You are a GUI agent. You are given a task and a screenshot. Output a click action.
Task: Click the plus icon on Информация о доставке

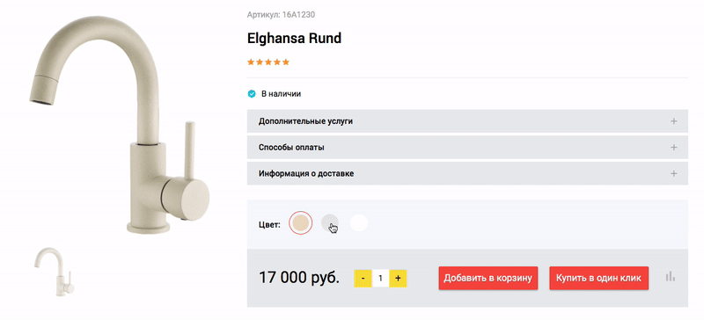coord(673,174)
